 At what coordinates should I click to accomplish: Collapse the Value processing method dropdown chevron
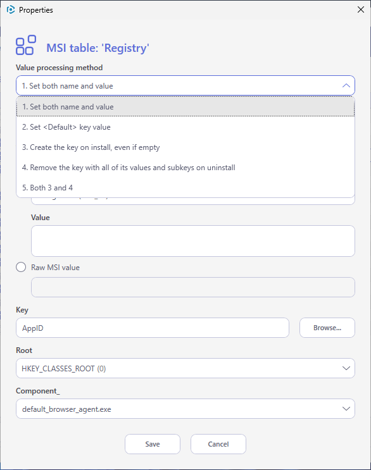tap(346, 86)
